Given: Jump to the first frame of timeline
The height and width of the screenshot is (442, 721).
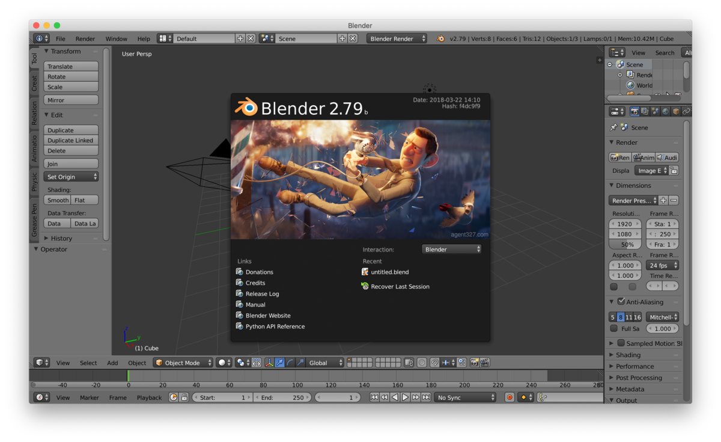Looking at the screenshot, I should 374,397.
